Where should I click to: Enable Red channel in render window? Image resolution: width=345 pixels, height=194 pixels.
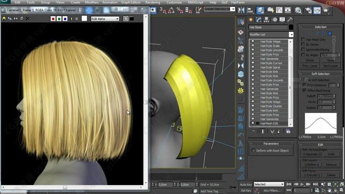click(x=53, y=19)
